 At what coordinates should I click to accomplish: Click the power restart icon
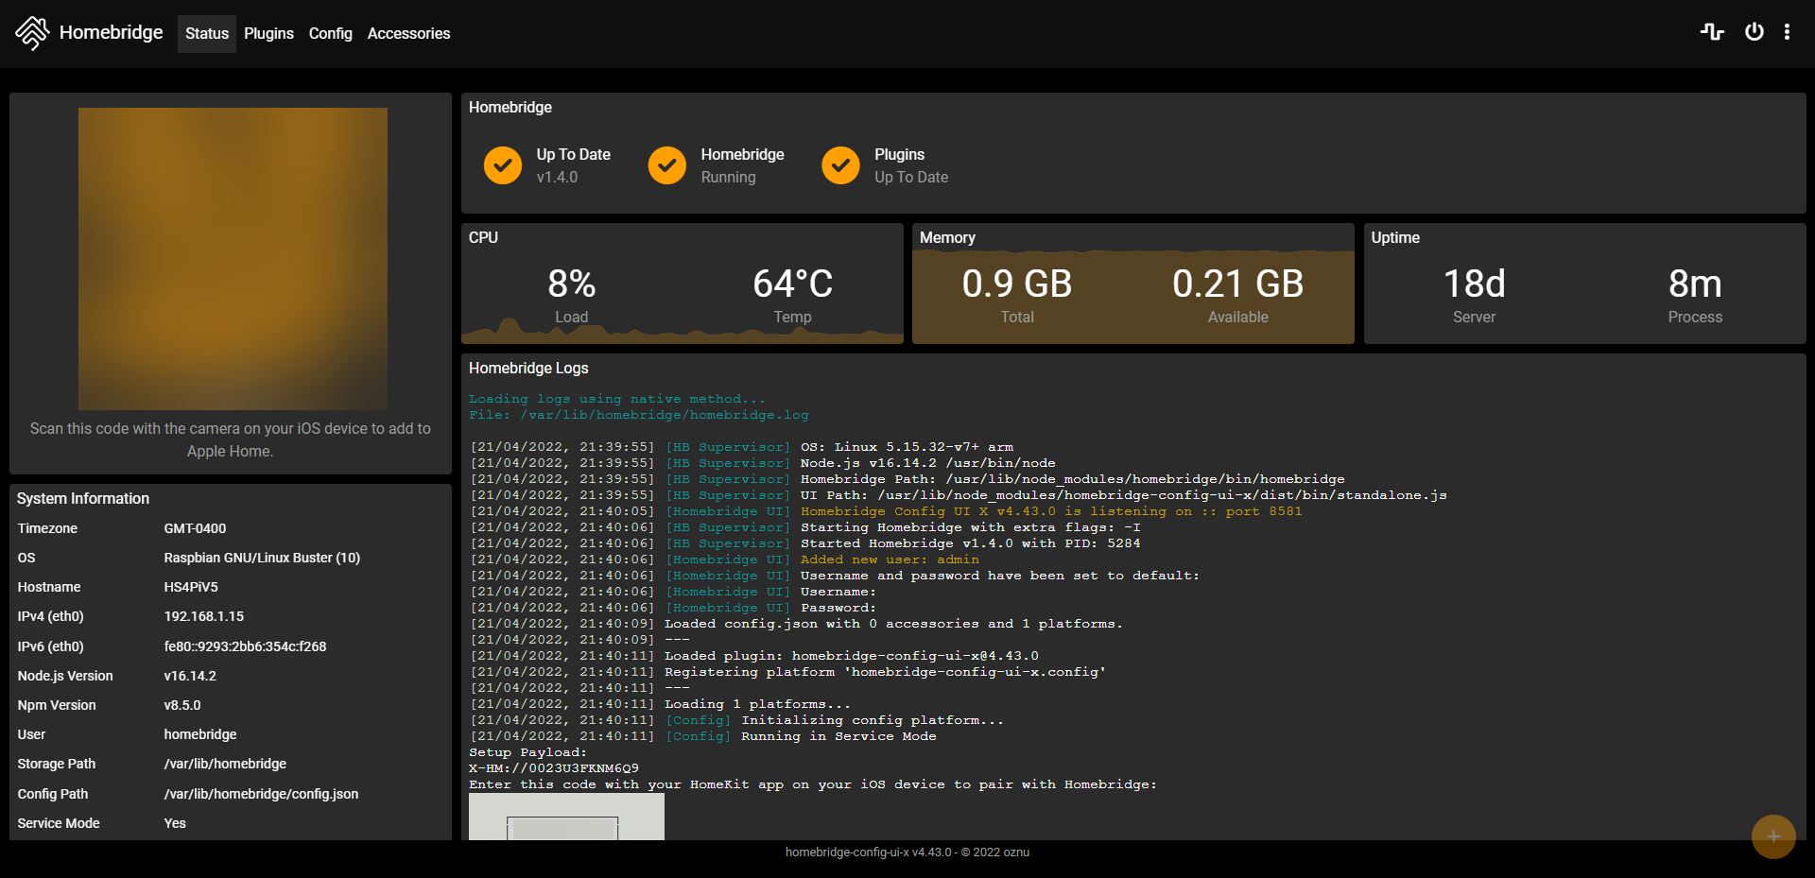[1754, 32]
